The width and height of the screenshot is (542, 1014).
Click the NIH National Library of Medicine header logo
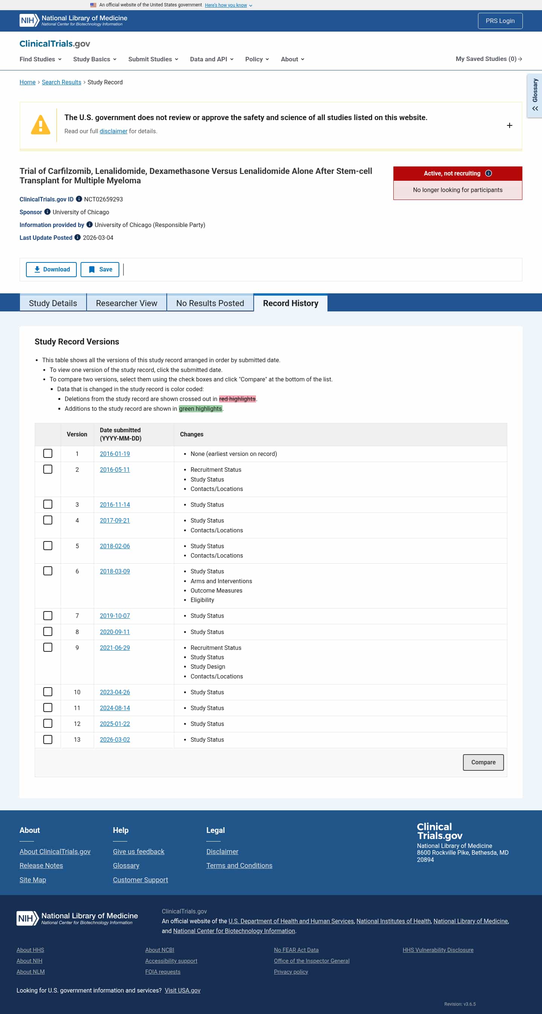tap(74, 20)
